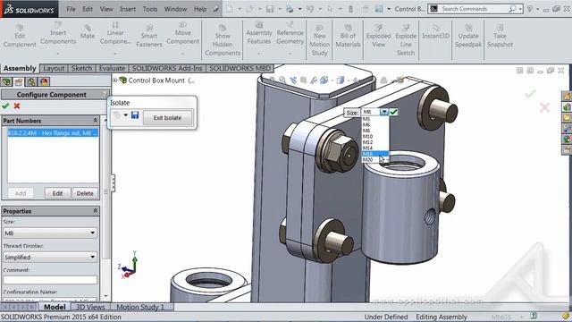This screenshot has width=572, height=322.
Task: Switch to SOLIDWORKS Add-Ins tab
Action: [x=167, y=68]
